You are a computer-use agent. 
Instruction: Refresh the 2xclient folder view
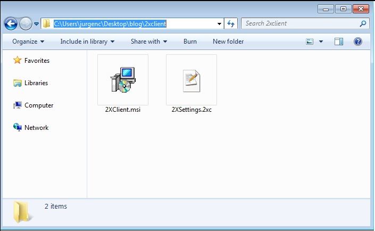[231, 23]
